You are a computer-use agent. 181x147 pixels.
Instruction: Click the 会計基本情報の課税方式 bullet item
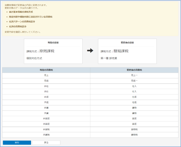pos(21,12)
